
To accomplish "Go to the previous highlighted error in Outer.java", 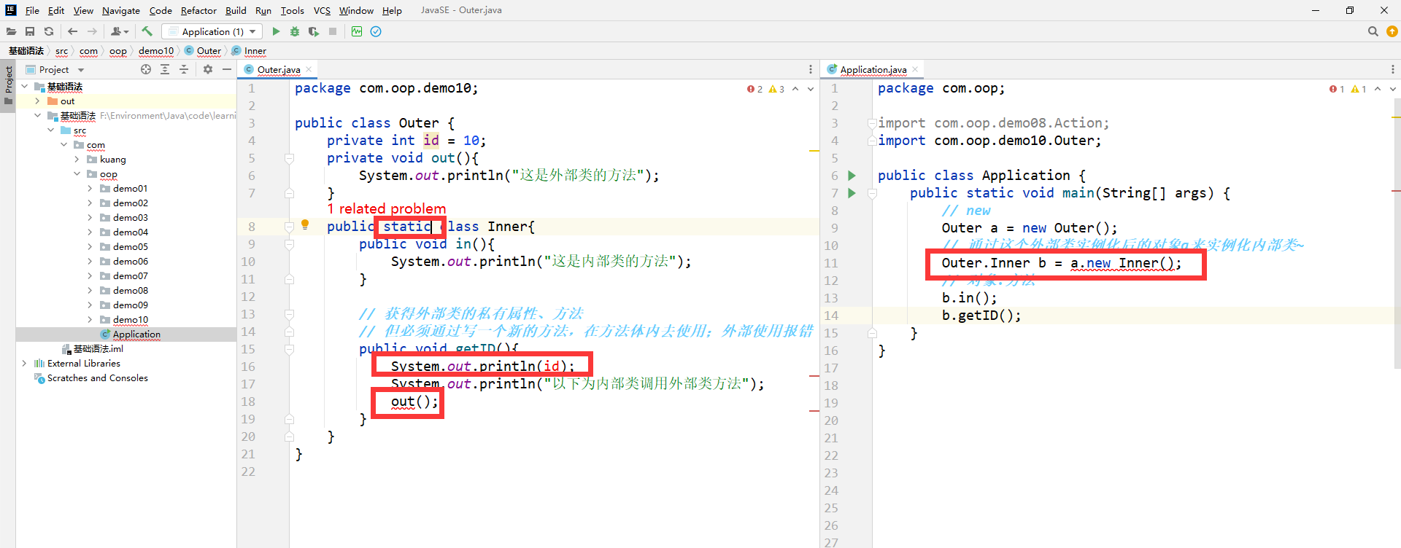I will [795, 89].
